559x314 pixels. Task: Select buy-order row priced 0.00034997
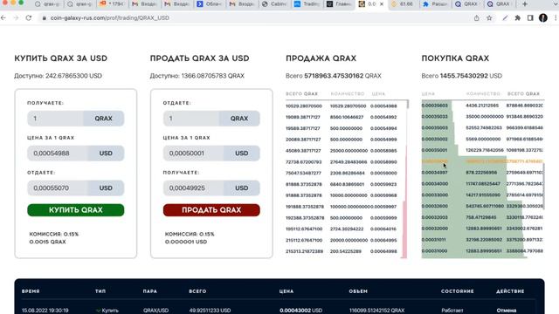pyautogui.click(x=482, y=173)
